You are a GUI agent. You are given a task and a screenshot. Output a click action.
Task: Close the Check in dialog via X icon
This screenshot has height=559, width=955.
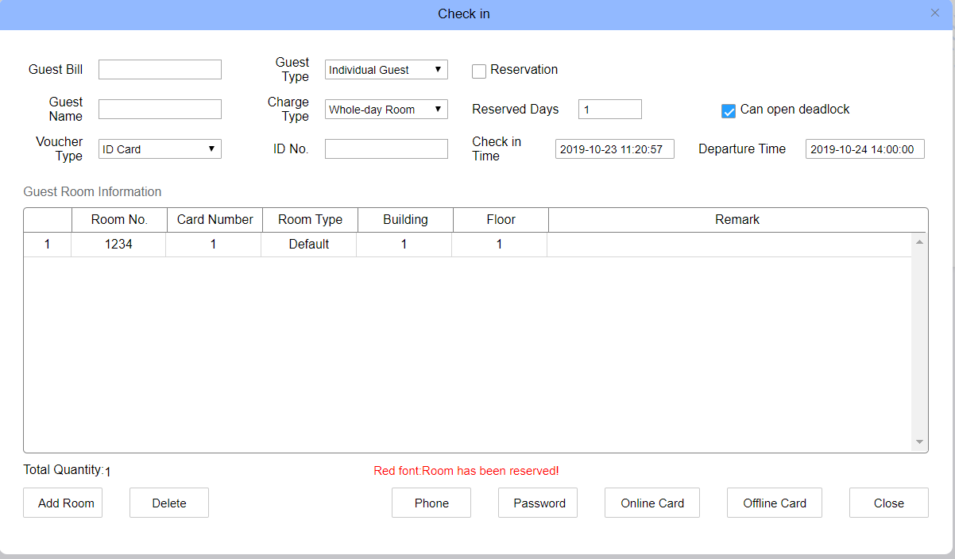tap(934, 13)
